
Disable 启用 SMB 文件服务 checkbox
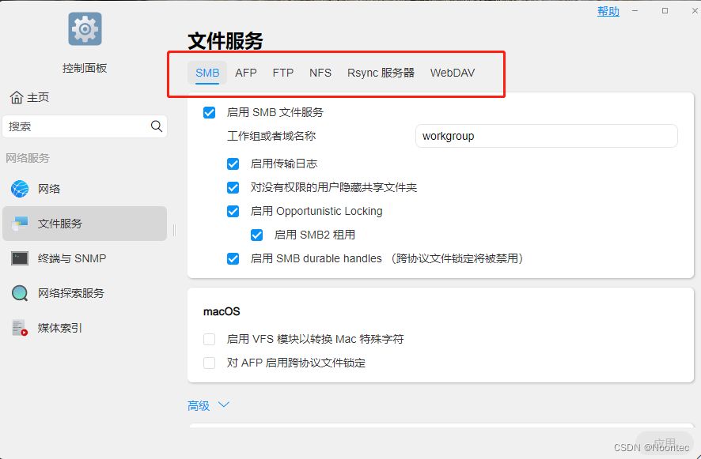tap(209, 112)
